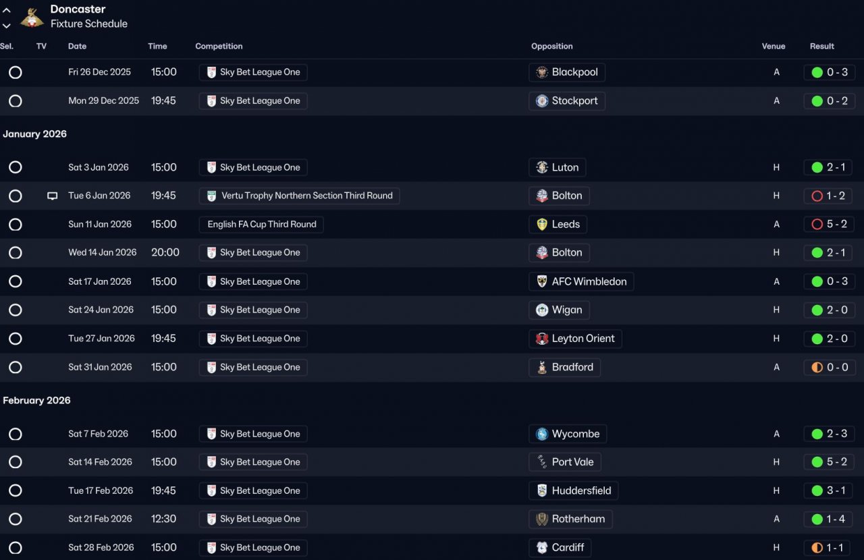Select the Luton fixture radio circle
864x560 pixels.
point(16,167)
